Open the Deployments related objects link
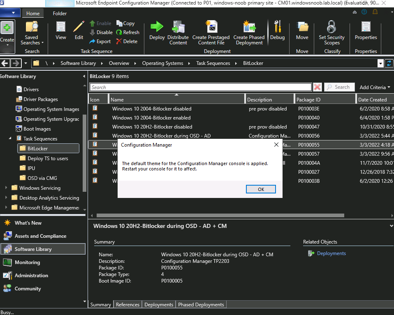Viewport: 394px width, 315px height. coord(331,253)
